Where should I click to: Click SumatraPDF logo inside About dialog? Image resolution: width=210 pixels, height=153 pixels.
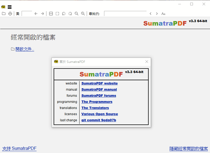pos(101,74)
